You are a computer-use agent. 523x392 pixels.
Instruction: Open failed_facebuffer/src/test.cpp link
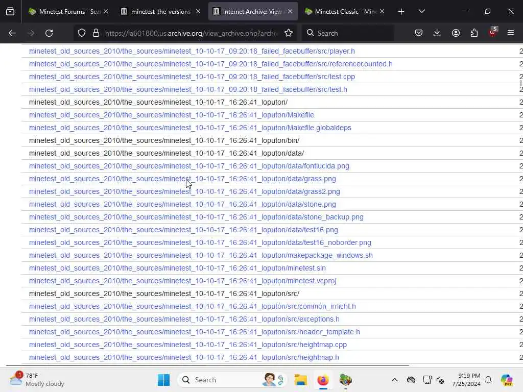click(192, 77)
